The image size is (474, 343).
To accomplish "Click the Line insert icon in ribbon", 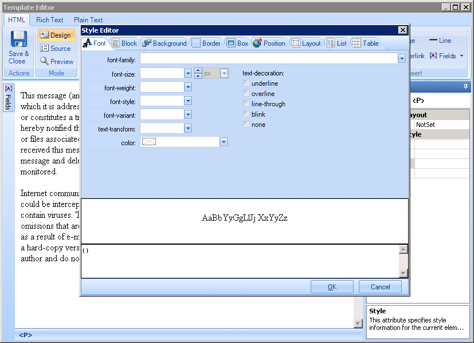I will tap(433, 40).
